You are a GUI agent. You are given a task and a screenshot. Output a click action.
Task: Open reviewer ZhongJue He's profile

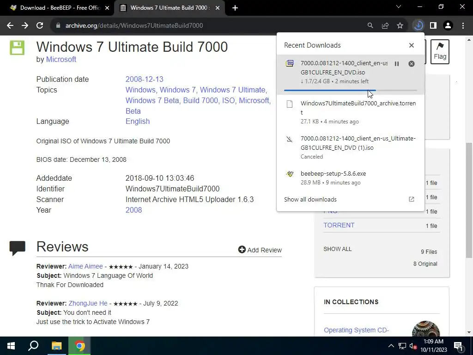tap(88, 303)
